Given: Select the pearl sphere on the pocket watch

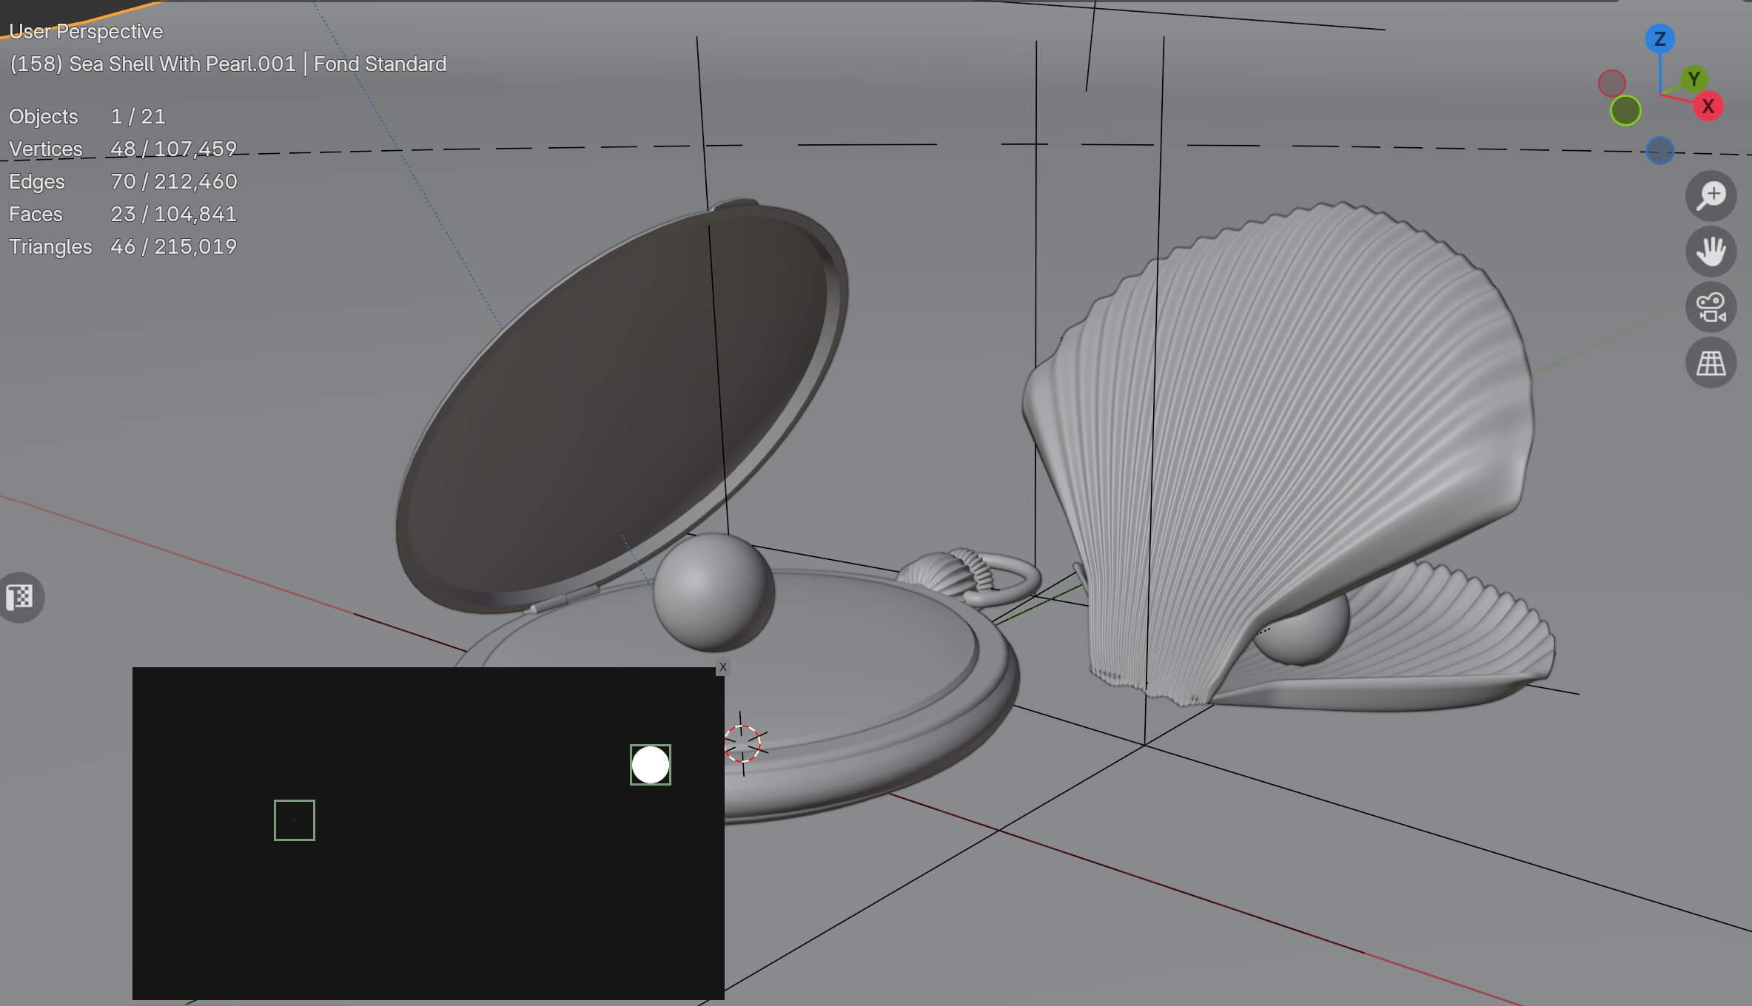Looking at the screenshot, I should 714,592.
